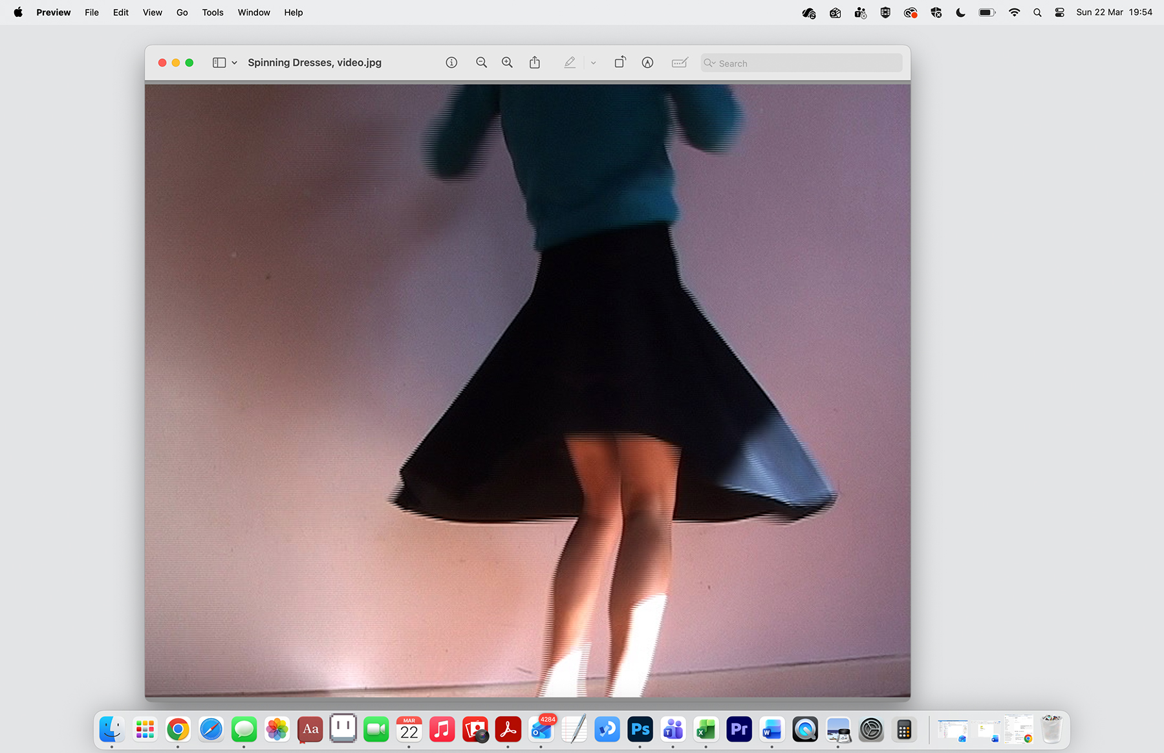Image resolution: width=1164 pixels, height=753 pixels.
Task: Open the Tools menu
Action: click(212, 12)
